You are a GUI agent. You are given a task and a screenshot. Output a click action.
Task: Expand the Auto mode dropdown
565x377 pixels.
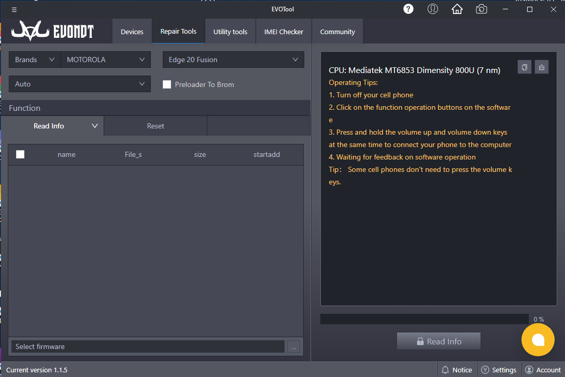click(x=80, y=84)
